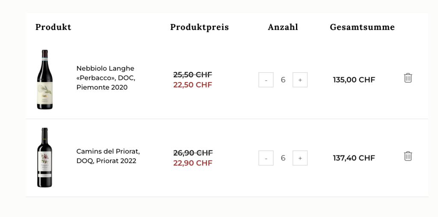Viewport: 438px width, 217px height.
Task: Click the 137,40 CHF line total
Action: (354, 158)
